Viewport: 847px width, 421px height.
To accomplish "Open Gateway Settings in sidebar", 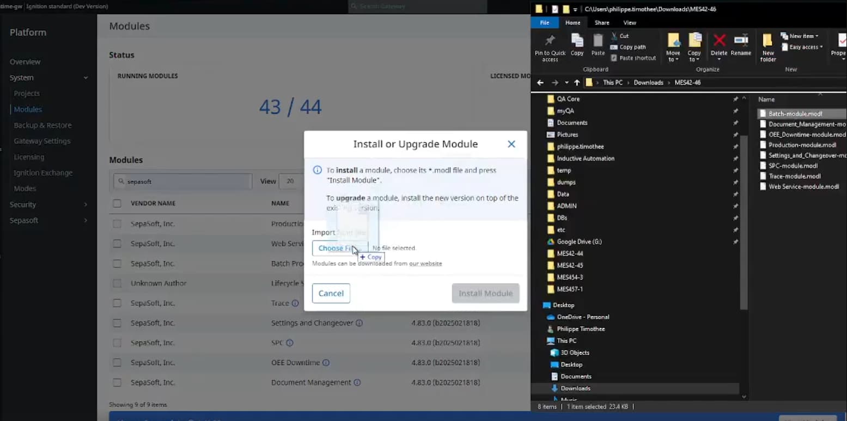I will click(42, 141).
